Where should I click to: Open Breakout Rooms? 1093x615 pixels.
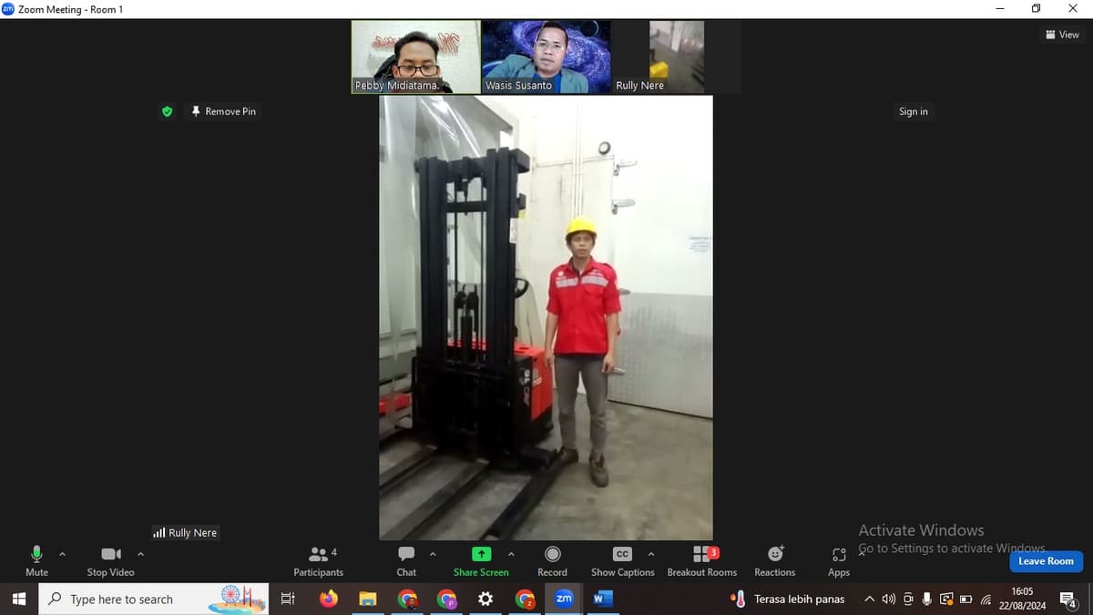pyautogui.click(x=701, y=560)
